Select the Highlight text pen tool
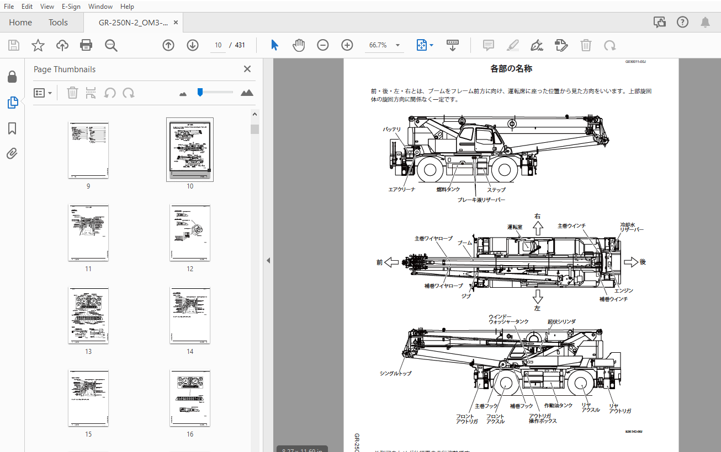The image size is (721, 452). [x=512, y=45]
